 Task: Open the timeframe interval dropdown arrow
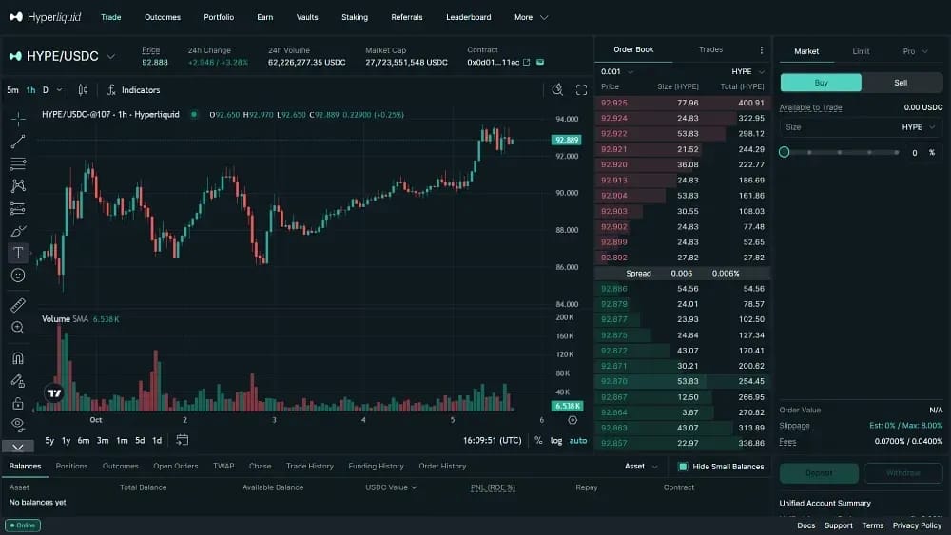59,89
